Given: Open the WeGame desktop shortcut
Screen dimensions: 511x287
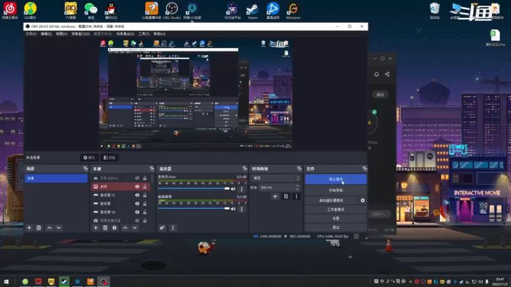Looking at the screenshot, I should click(293, 10).
